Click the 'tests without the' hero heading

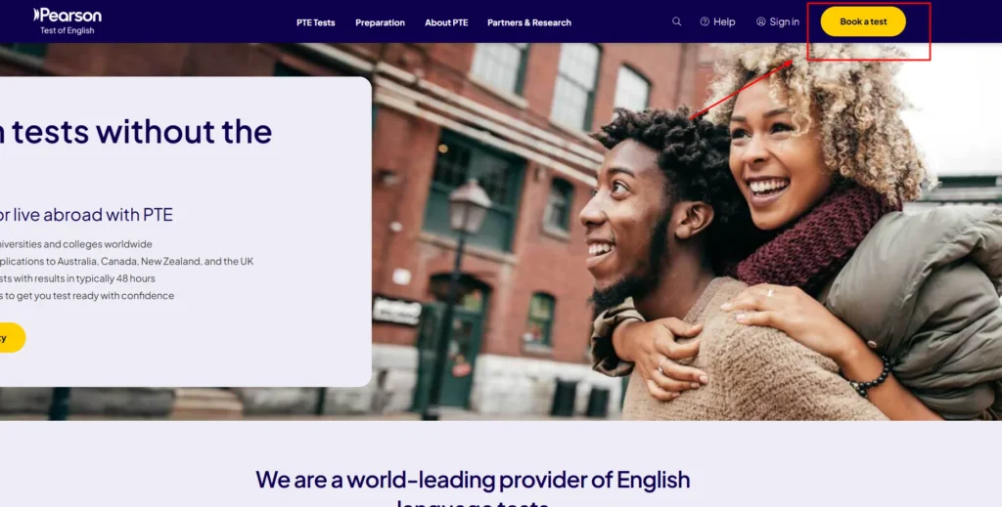coord(136,131)
